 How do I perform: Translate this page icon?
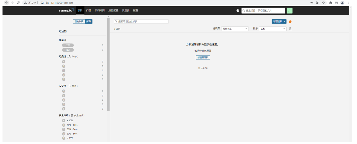click(x=317, y=3)
